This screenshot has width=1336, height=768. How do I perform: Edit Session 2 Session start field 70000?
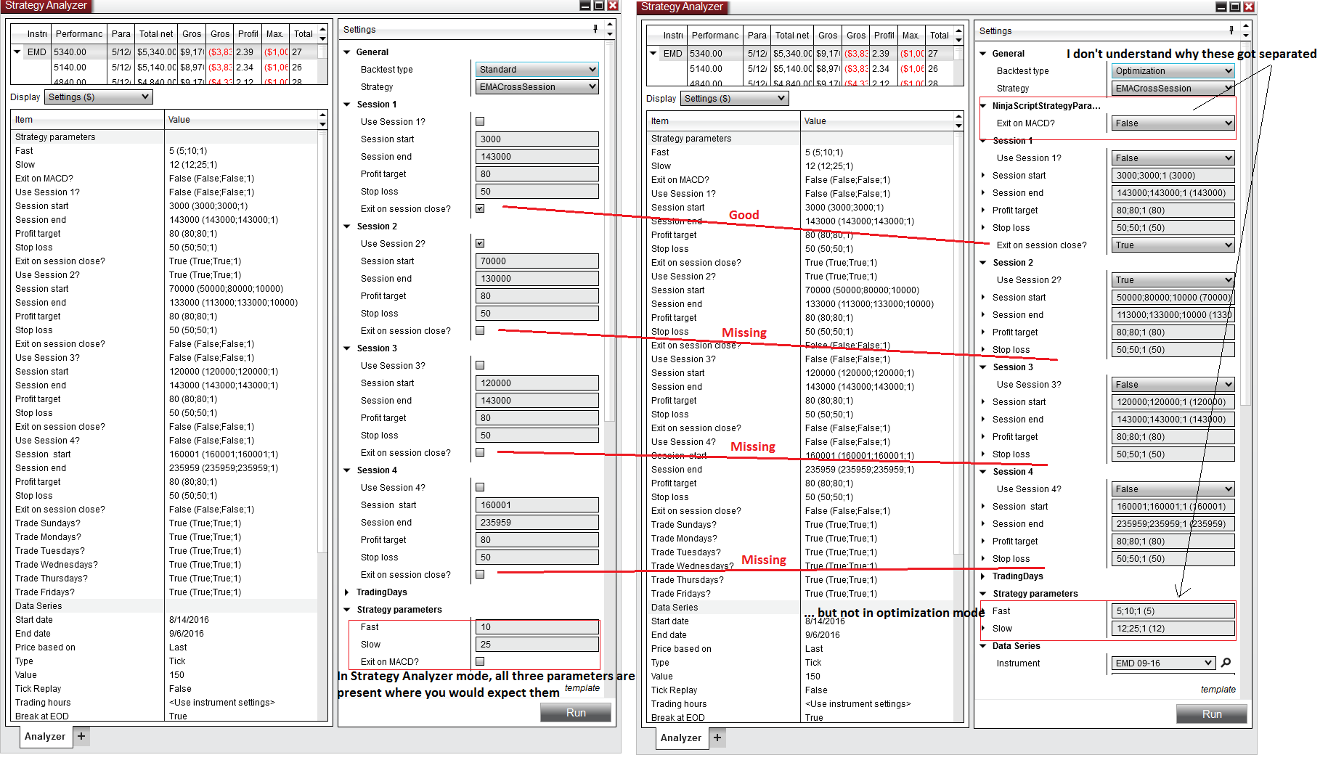pos(537,261)
